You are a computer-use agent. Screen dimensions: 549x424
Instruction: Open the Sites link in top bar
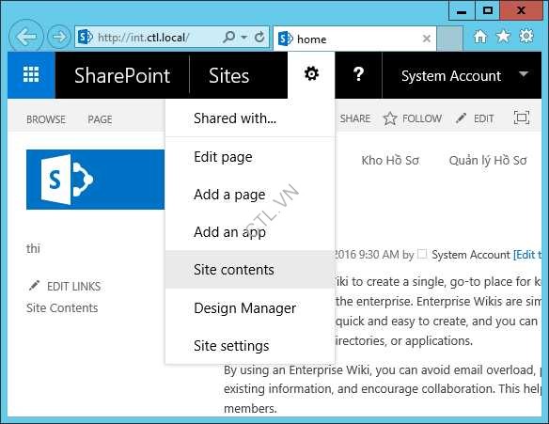click(x=229, y=75)
